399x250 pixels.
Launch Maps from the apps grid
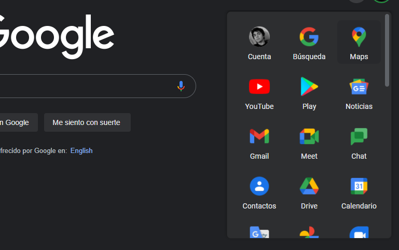tap(359, 43)
